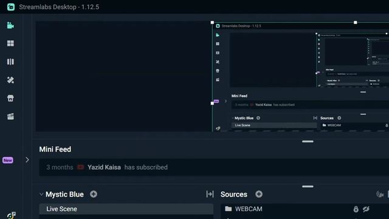Click the WEBCAM folder icon

[229, 209]
